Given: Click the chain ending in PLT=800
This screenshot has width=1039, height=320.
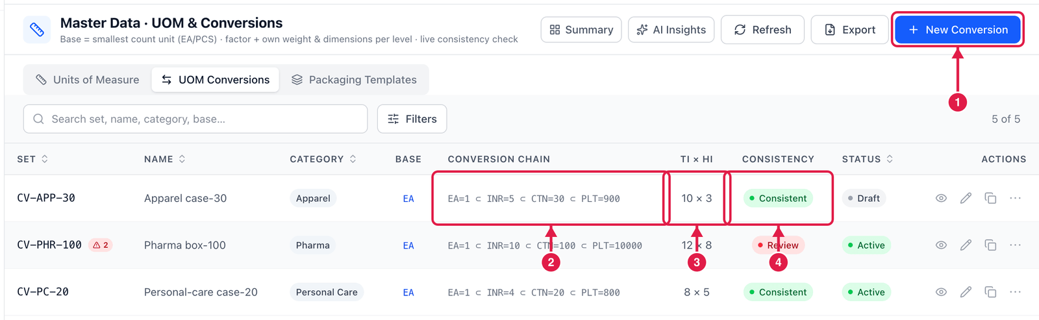Looking at the screenshot, I should pyautogui.click(x=534, y=293).
